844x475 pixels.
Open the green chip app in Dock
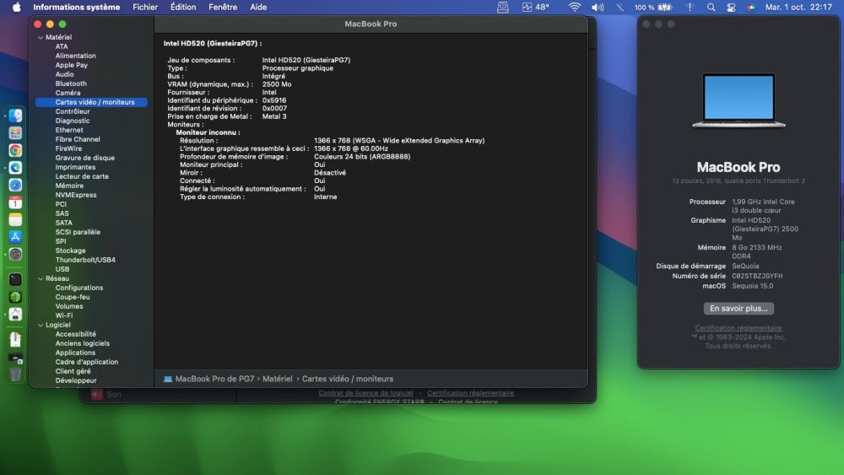[15, 297]
